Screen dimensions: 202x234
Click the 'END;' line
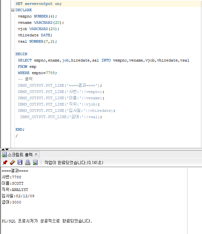point(20,129)
